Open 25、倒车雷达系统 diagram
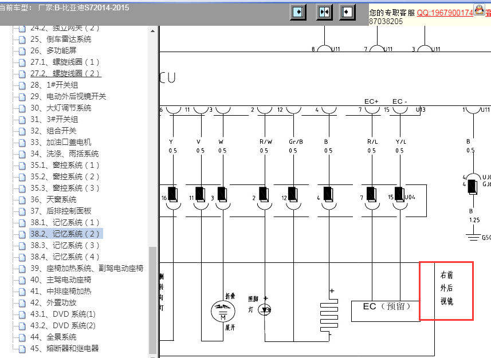Image resolution: width=491 pixels, height=358 pixels. click(61, 39)
